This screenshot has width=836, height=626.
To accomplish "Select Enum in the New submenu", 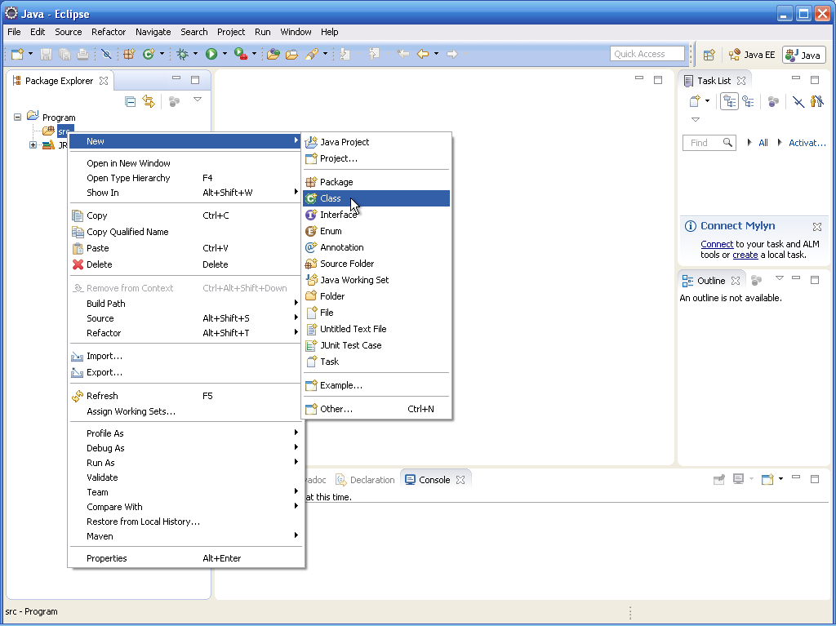I will (x=376, y=231).
